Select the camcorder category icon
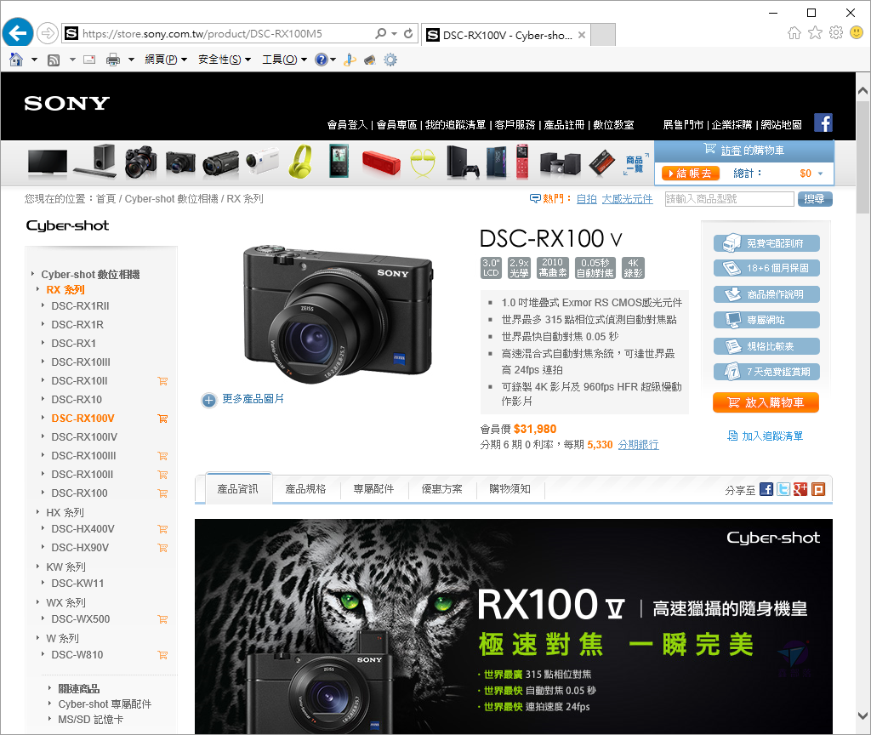The height and width of the screenshot is (735, 871). pyautogui.click(x=220, y=164)
